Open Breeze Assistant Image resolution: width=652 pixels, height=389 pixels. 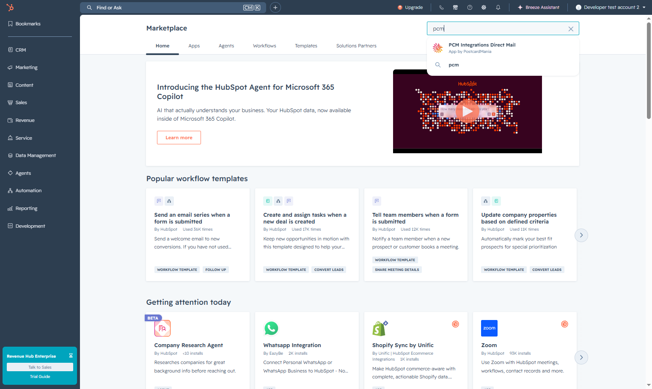(538, 8)
